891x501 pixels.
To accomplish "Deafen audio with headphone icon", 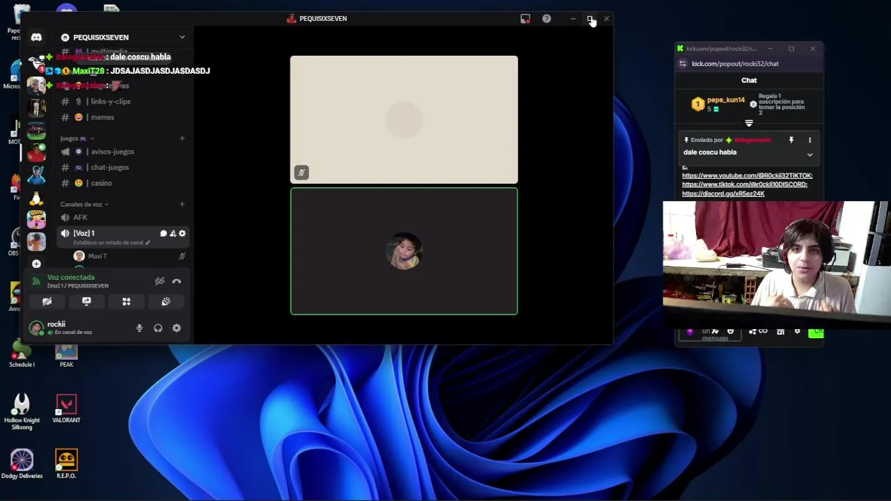I will pos(158,328).
